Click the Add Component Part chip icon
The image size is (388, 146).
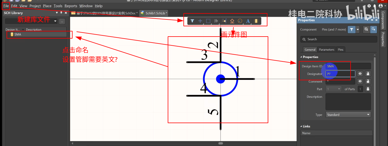pyautogui.click(x=256, y=21)
